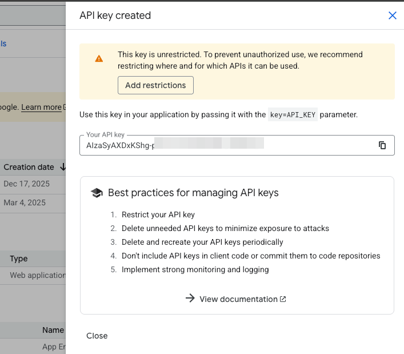The width and height of the screenshot is (404, 354).
Task: Copy the API key with the copy icon
Action: tap(382, 145)
